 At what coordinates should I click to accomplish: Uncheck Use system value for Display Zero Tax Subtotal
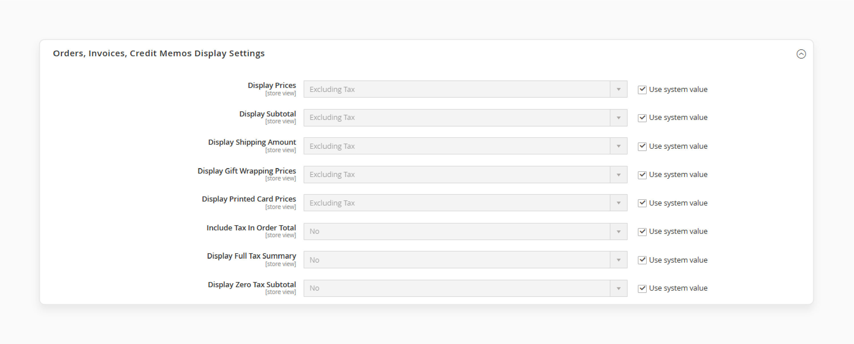pos(642,288)
